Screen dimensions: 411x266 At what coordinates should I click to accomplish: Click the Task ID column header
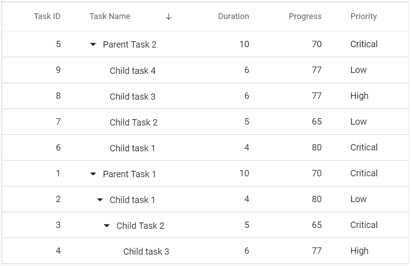[x=47, y=16]
